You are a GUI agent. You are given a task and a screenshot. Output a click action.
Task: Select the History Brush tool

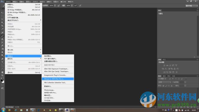pyautogui.click(x=2, y=42)
